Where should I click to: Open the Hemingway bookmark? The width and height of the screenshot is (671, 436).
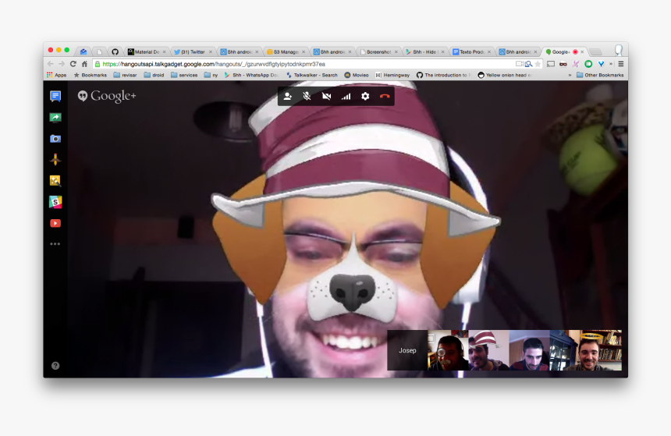tap(393, 75)
